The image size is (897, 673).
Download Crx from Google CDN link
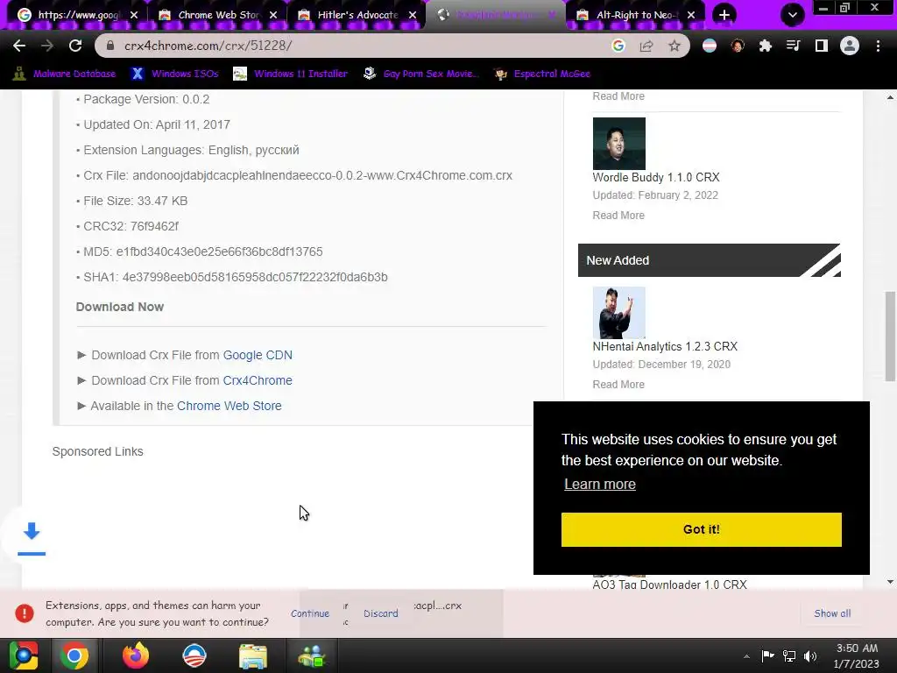click(x=258, y=355)
